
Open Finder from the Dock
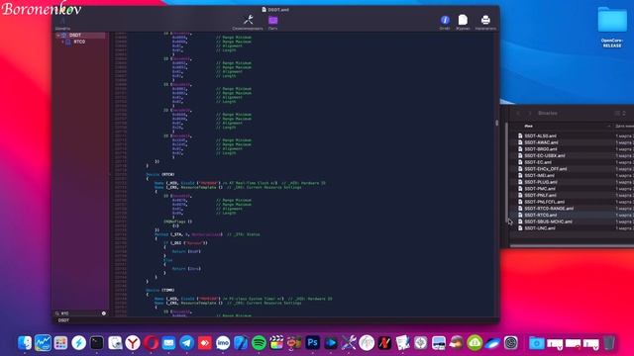click(25, 343)
